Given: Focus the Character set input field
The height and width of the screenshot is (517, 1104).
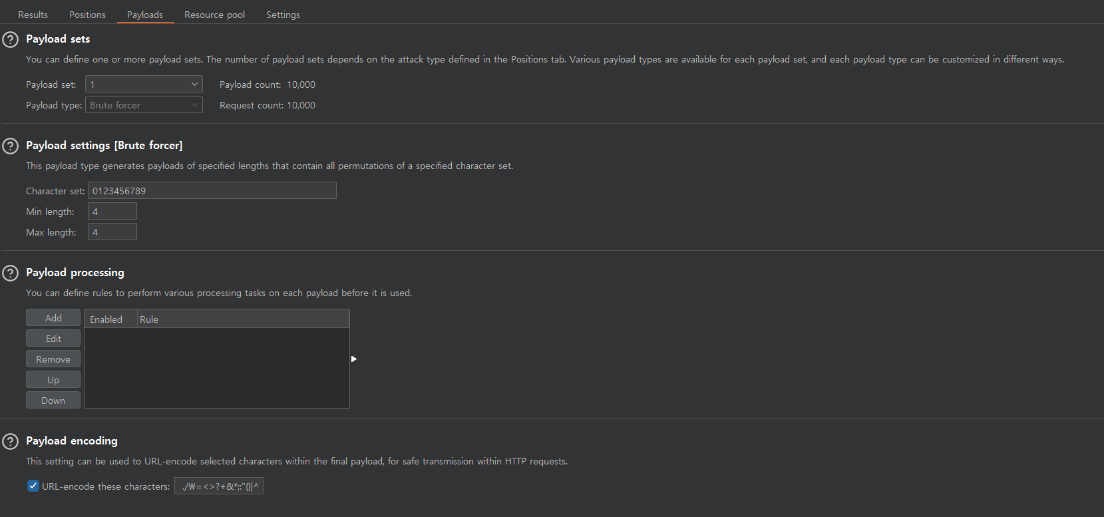Looking at the screenshot, I should 212,191.
